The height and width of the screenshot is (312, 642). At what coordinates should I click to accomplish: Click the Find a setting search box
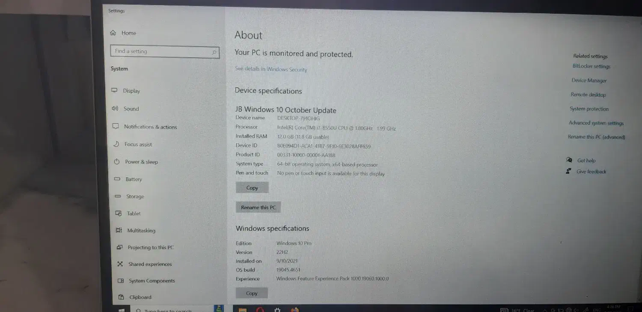(165, 52)
